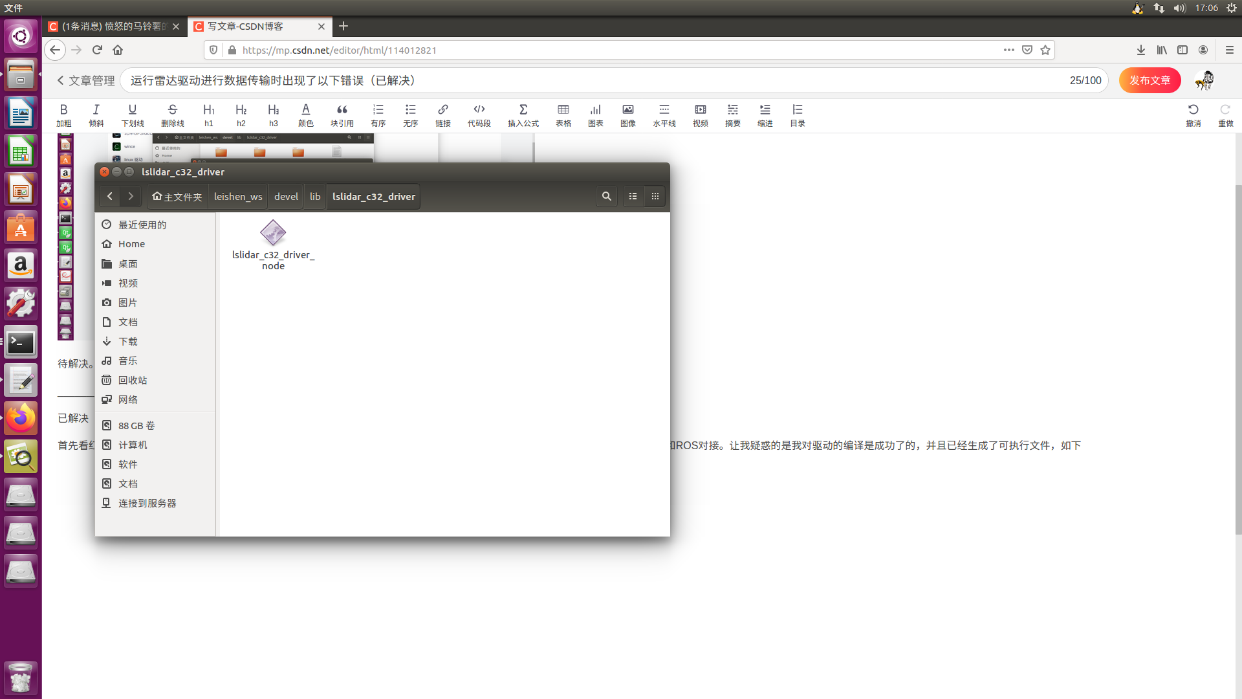Insert a code block (代码段)
Viewport: 1242px width, 699px height.
click(x=479, y=115)
